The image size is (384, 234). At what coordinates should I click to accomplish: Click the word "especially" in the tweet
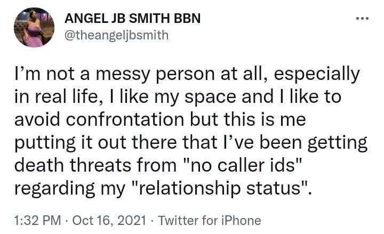317,74
